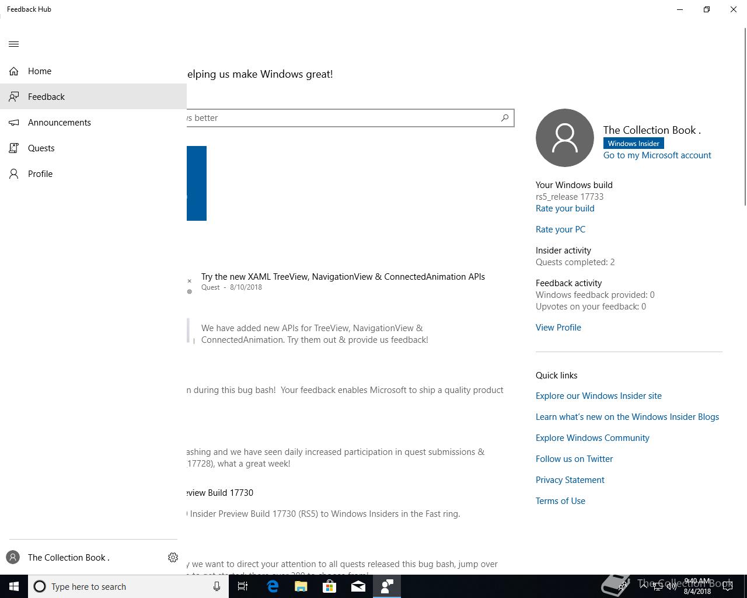Open Profile from the sidebar

tap(93, 173)
